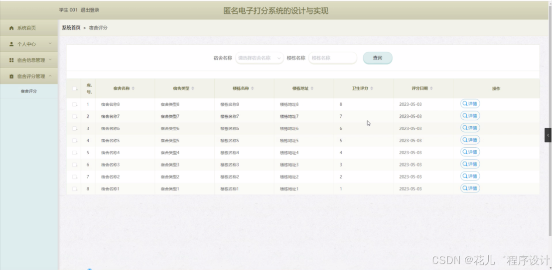Image resolution: width=552 pixels, height=270 pixels.
Task: Open 详情 for row 宿舍名称8
Action: [470, 104]
